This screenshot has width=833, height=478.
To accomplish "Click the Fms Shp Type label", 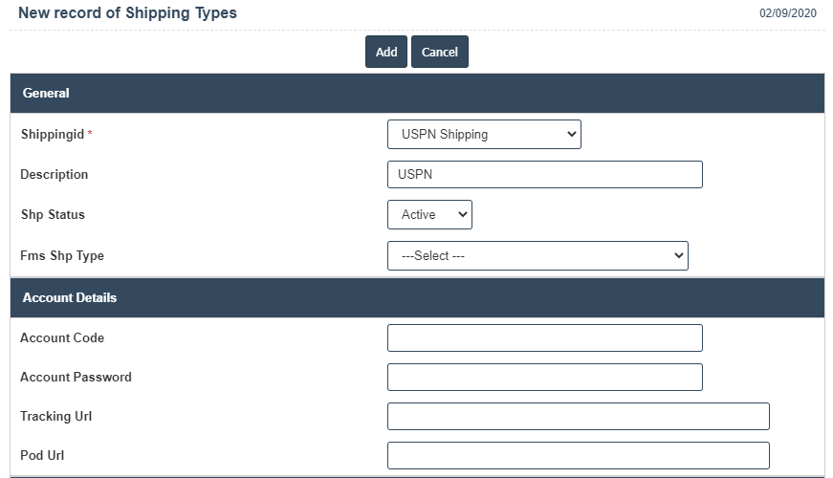I will (x=62, y=256).
